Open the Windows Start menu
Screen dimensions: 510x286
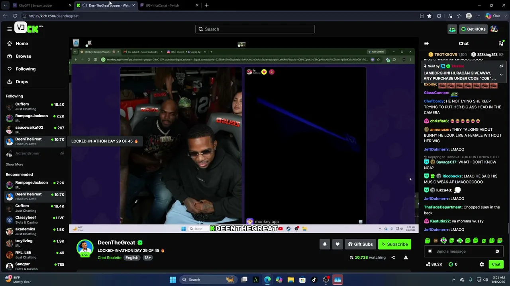(x=173, y=280)
